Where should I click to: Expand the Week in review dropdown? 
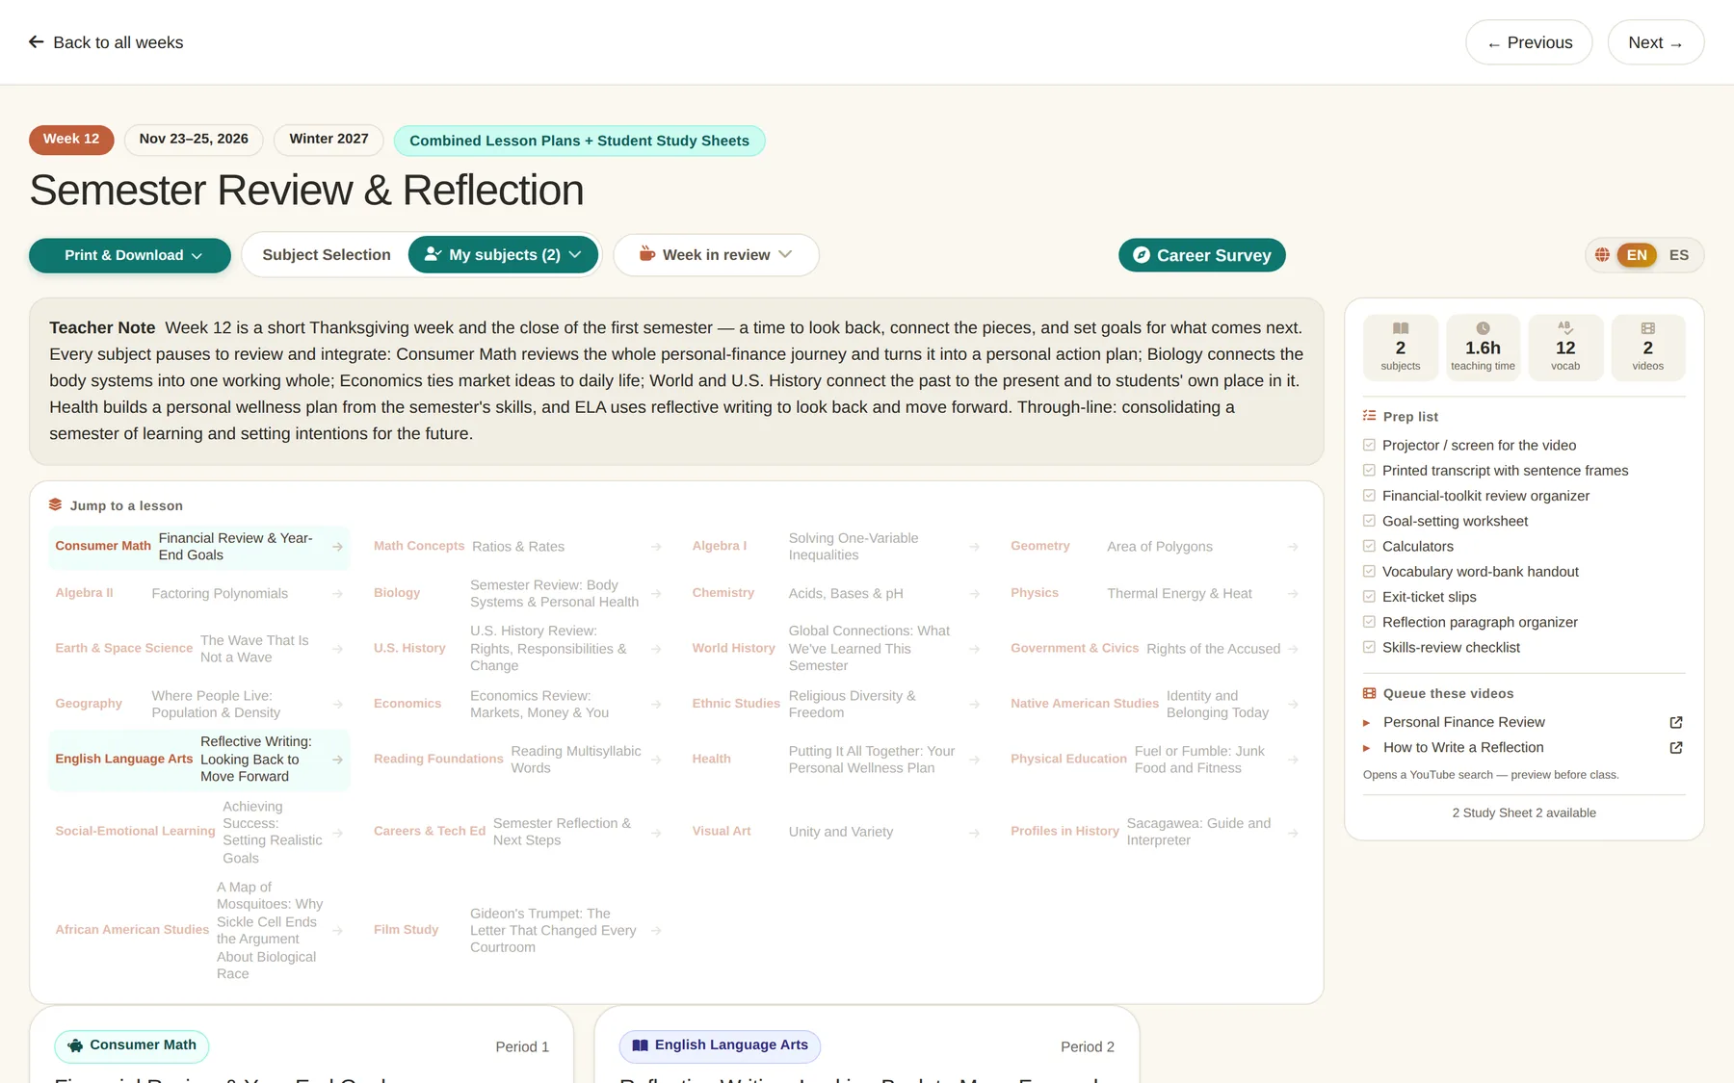click(716, 255)
